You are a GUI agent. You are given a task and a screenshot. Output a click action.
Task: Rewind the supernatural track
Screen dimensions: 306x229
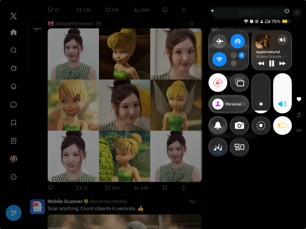pos(261,64)
